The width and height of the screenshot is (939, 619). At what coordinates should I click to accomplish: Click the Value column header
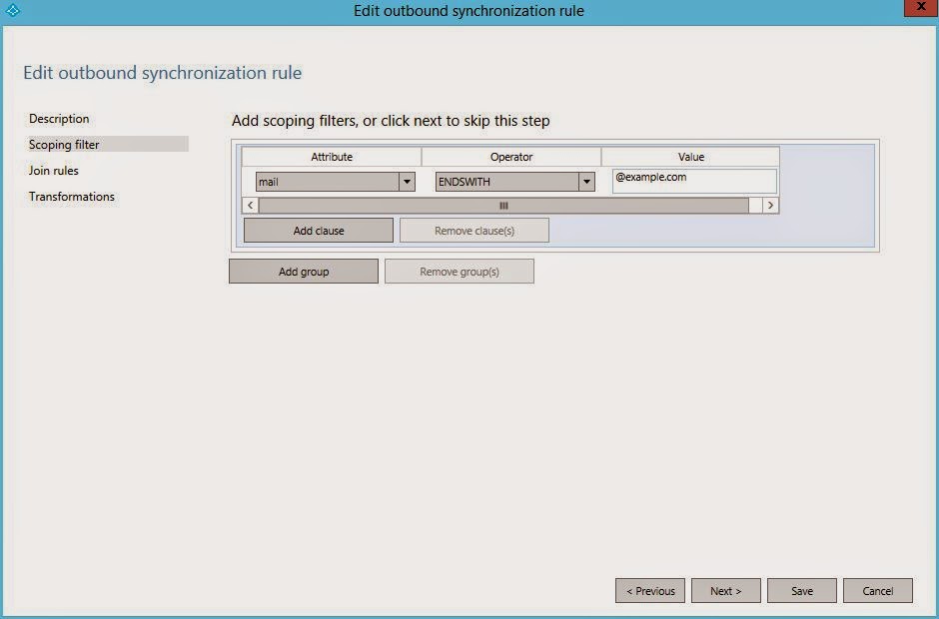(690, 157)
